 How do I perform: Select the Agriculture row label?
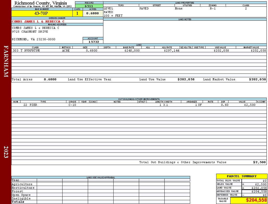click(x=22, y=184)
